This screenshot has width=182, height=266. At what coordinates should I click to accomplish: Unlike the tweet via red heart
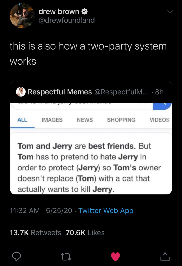116,257
